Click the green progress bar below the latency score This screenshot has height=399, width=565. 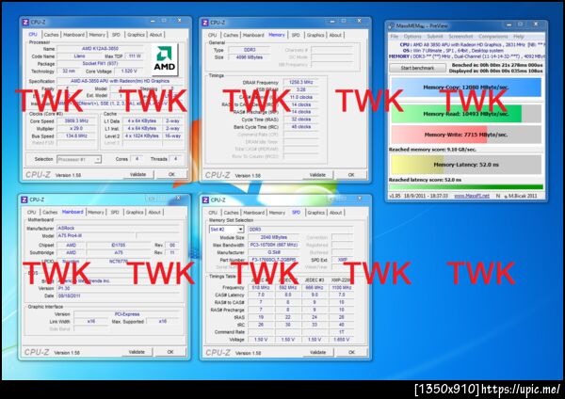click(466, 187)
